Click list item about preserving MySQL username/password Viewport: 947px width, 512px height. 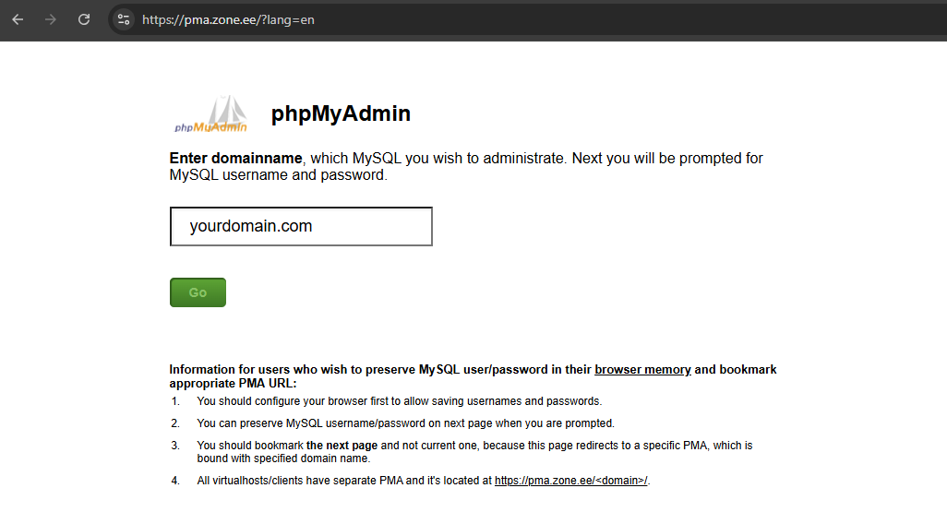405,423
